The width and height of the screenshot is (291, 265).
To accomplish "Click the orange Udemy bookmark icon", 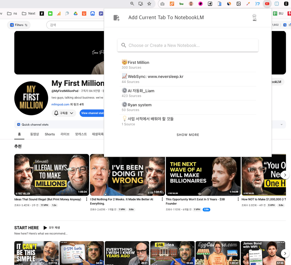I will (84, 13).
